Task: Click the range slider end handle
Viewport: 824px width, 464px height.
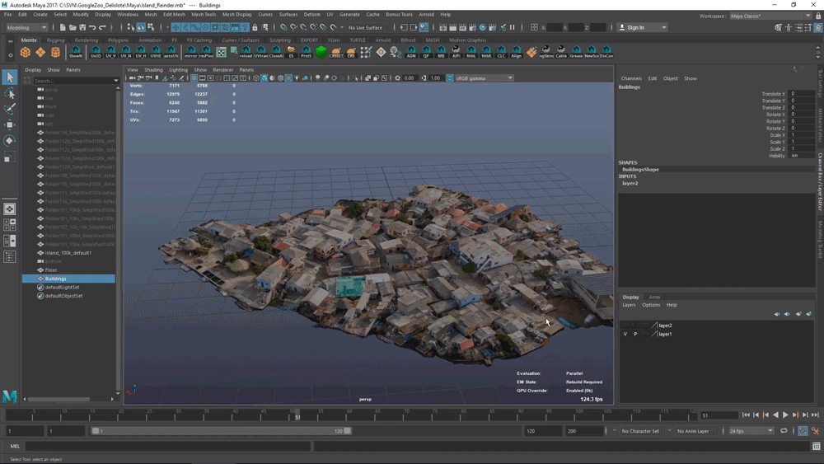Action: (347, 431)
